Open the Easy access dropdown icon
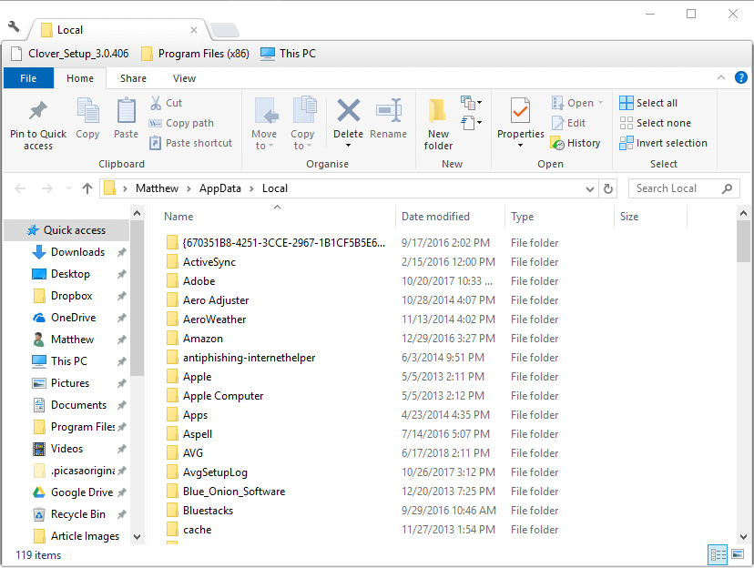Image resolution: width=754 pixels, height=568 pixels. [x=472, y=123]
